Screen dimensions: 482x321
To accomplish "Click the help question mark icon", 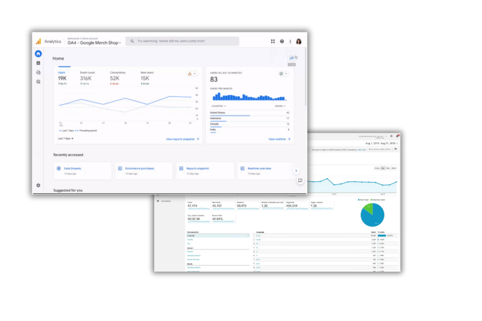I will coord(282,41).
